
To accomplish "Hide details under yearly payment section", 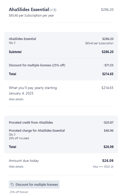I will [16, 99].
